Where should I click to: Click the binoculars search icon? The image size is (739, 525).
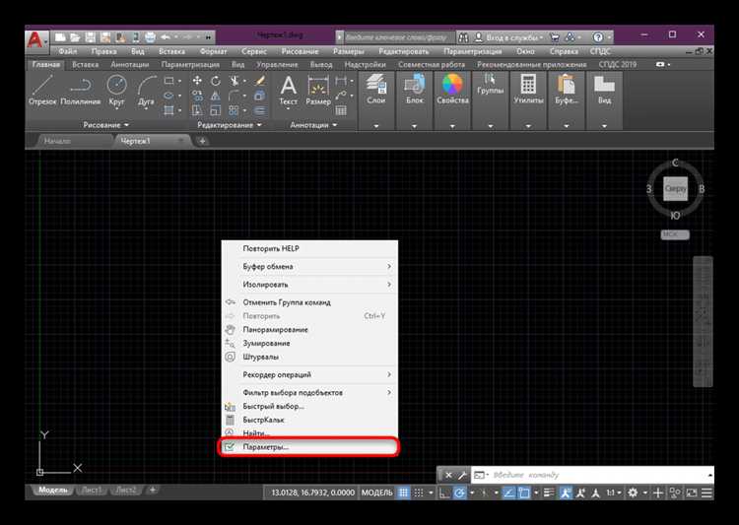[463, 37]
